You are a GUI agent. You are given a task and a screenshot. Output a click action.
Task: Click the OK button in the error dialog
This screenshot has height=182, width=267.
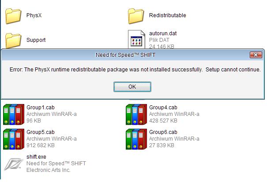click(132, 87)
